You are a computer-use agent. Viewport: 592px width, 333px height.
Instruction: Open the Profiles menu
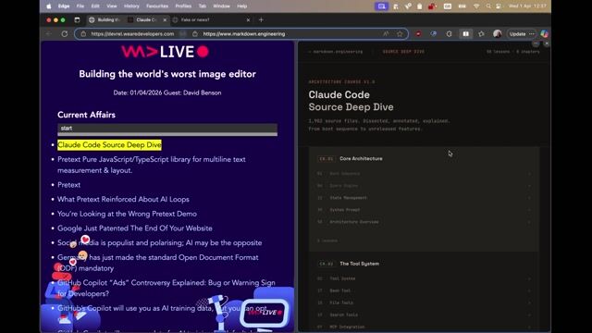tap(183, 6)
